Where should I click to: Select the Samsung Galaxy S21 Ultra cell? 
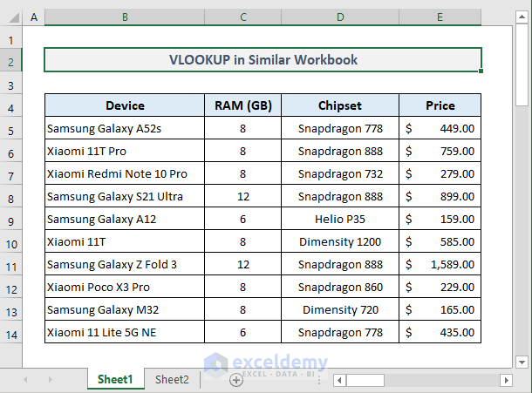(x=125, y=197)
